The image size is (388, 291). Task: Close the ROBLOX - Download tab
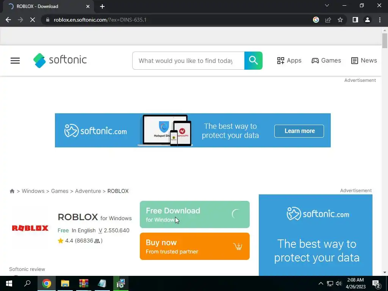tap(88, 6)
